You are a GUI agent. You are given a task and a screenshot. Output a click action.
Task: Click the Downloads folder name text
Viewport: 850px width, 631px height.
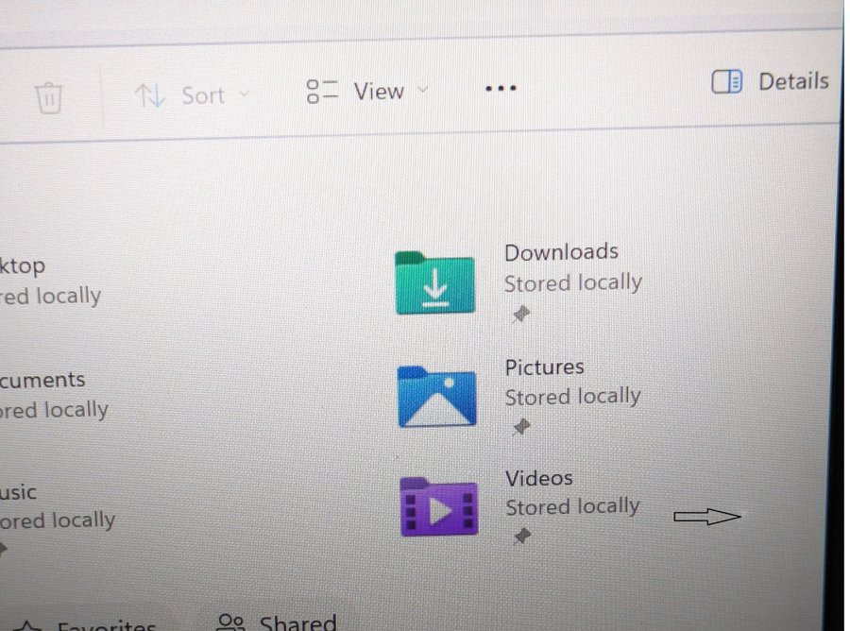click(x=561, y=252)
